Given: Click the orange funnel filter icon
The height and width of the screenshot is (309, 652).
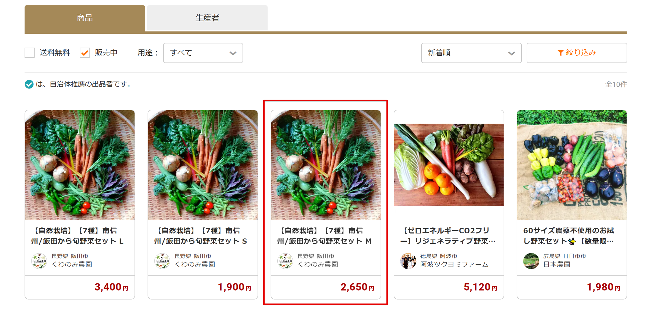Looking at the screenshot, I should click(x=560, y=53).
